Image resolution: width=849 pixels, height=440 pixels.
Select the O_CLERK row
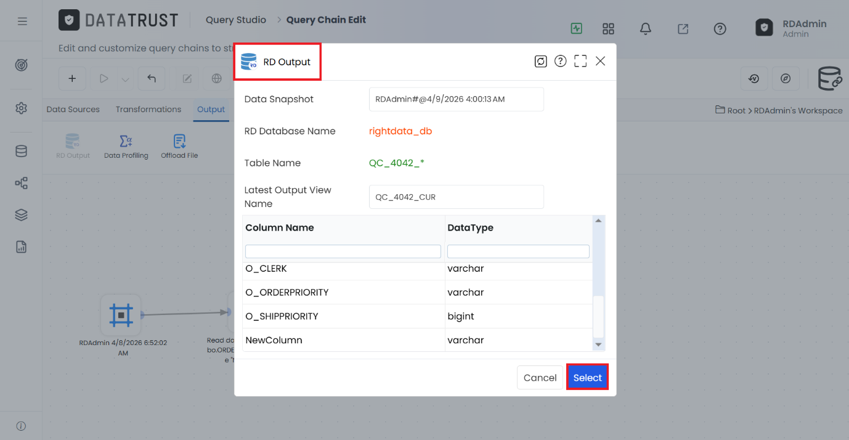coord(418,269)
